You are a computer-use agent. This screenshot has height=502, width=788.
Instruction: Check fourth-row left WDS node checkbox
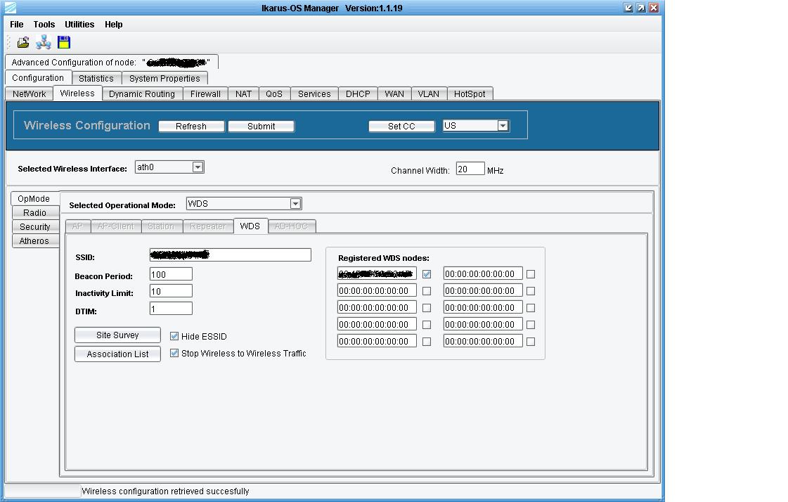point(427,325)
